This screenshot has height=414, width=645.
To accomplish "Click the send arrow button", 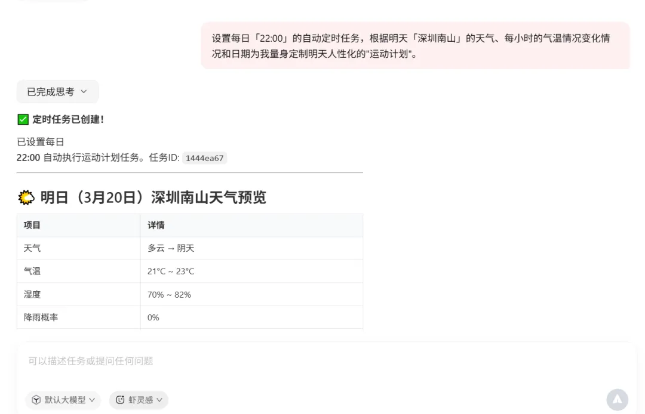I will click(617, 400).
